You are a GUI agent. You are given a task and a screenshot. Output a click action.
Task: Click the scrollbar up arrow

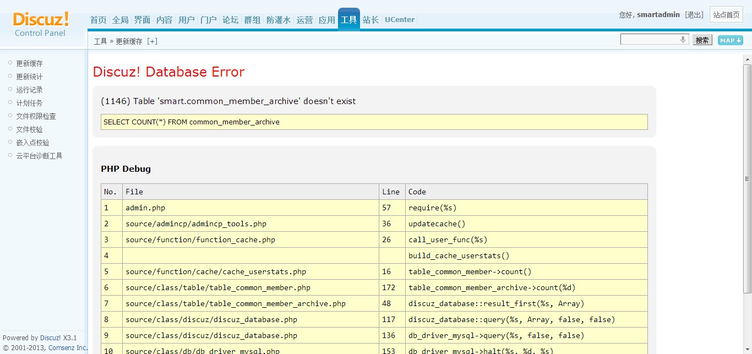[x=747, y=59]
